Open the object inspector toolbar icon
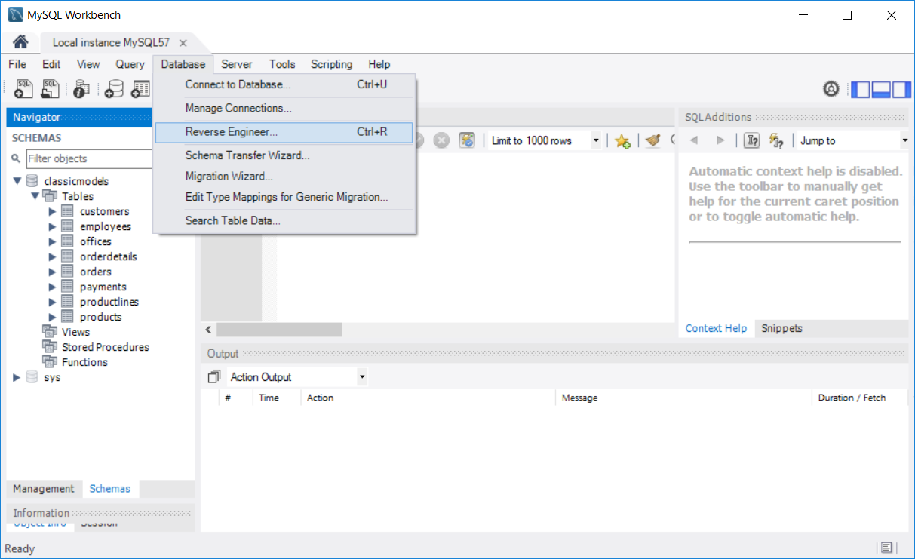The image size is (915, 559). 81,89
